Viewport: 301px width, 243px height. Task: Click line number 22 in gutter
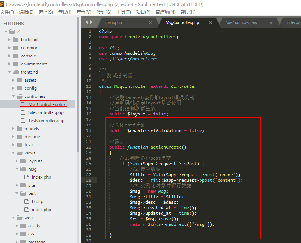tap(89, 147)
